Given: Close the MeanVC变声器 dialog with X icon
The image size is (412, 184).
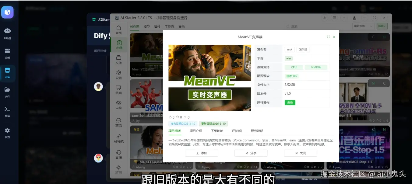Looking at the screenshot, I should tap(334, 37).
